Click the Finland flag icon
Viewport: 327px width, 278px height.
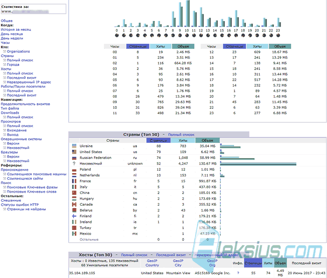pos(74,216)
